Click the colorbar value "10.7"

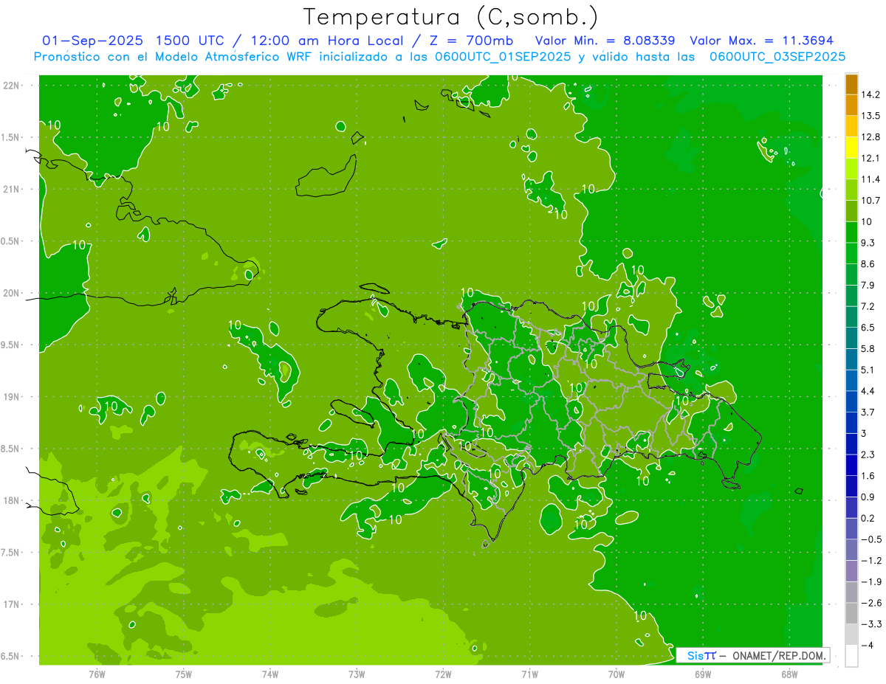click(x=871, y=201)
